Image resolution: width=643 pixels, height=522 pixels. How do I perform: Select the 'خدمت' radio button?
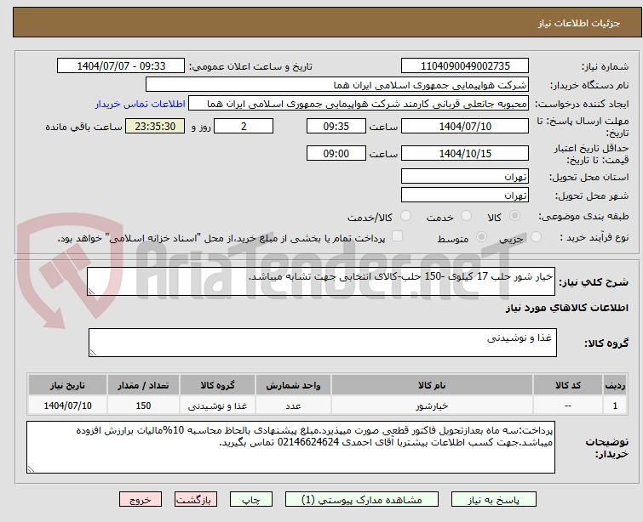tap(466, 216)
